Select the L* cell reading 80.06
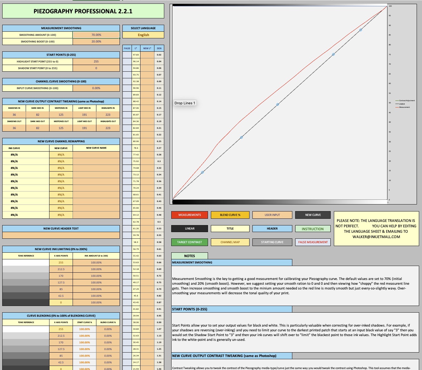The image size is (422, 370). [x=136, y=141]
